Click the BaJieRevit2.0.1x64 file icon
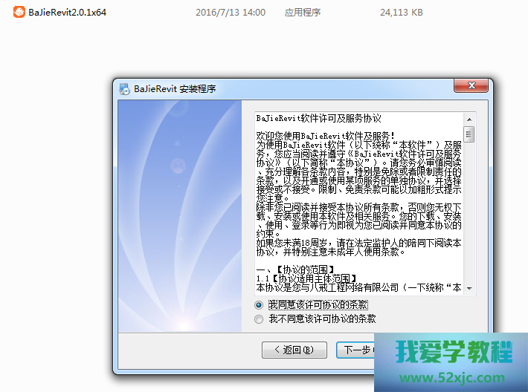Viewport: 528px width, 392px height. pyautogui.click(x=16, y=13)
